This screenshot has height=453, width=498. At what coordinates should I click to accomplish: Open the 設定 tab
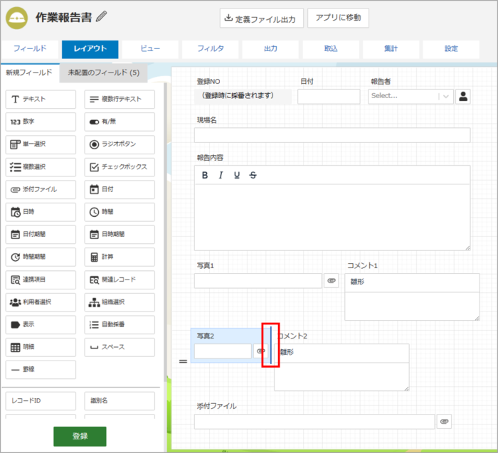(x=451, y=49)
